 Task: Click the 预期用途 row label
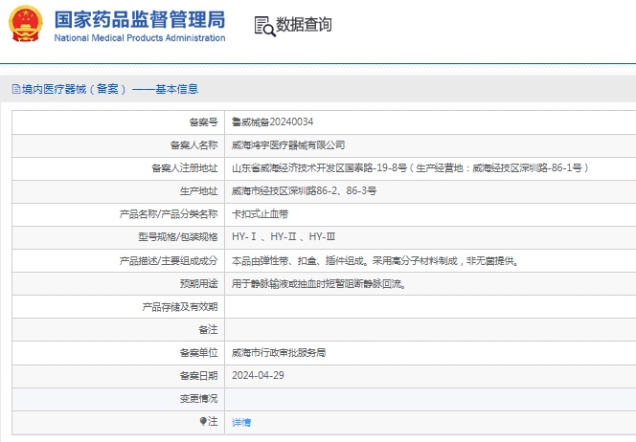coord(199,283)
